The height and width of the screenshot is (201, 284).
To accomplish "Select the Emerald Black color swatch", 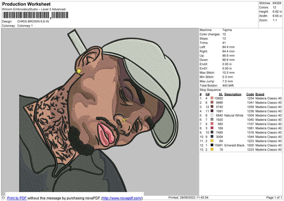I will (212, 145).
